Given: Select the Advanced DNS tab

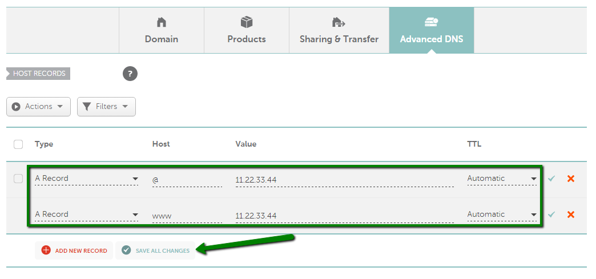Looking at the screenshot, I should (432, 30).
